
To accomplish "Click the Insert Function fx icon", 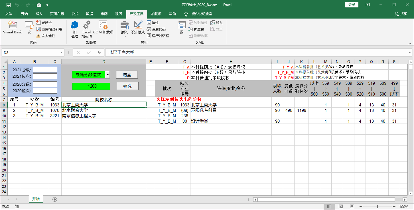I will (x=99, y=52).
